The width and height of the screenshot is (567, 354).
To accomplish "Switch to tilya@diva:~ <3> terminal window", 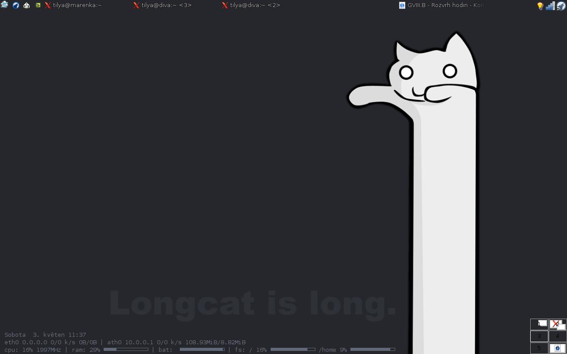I will (163, 5).
